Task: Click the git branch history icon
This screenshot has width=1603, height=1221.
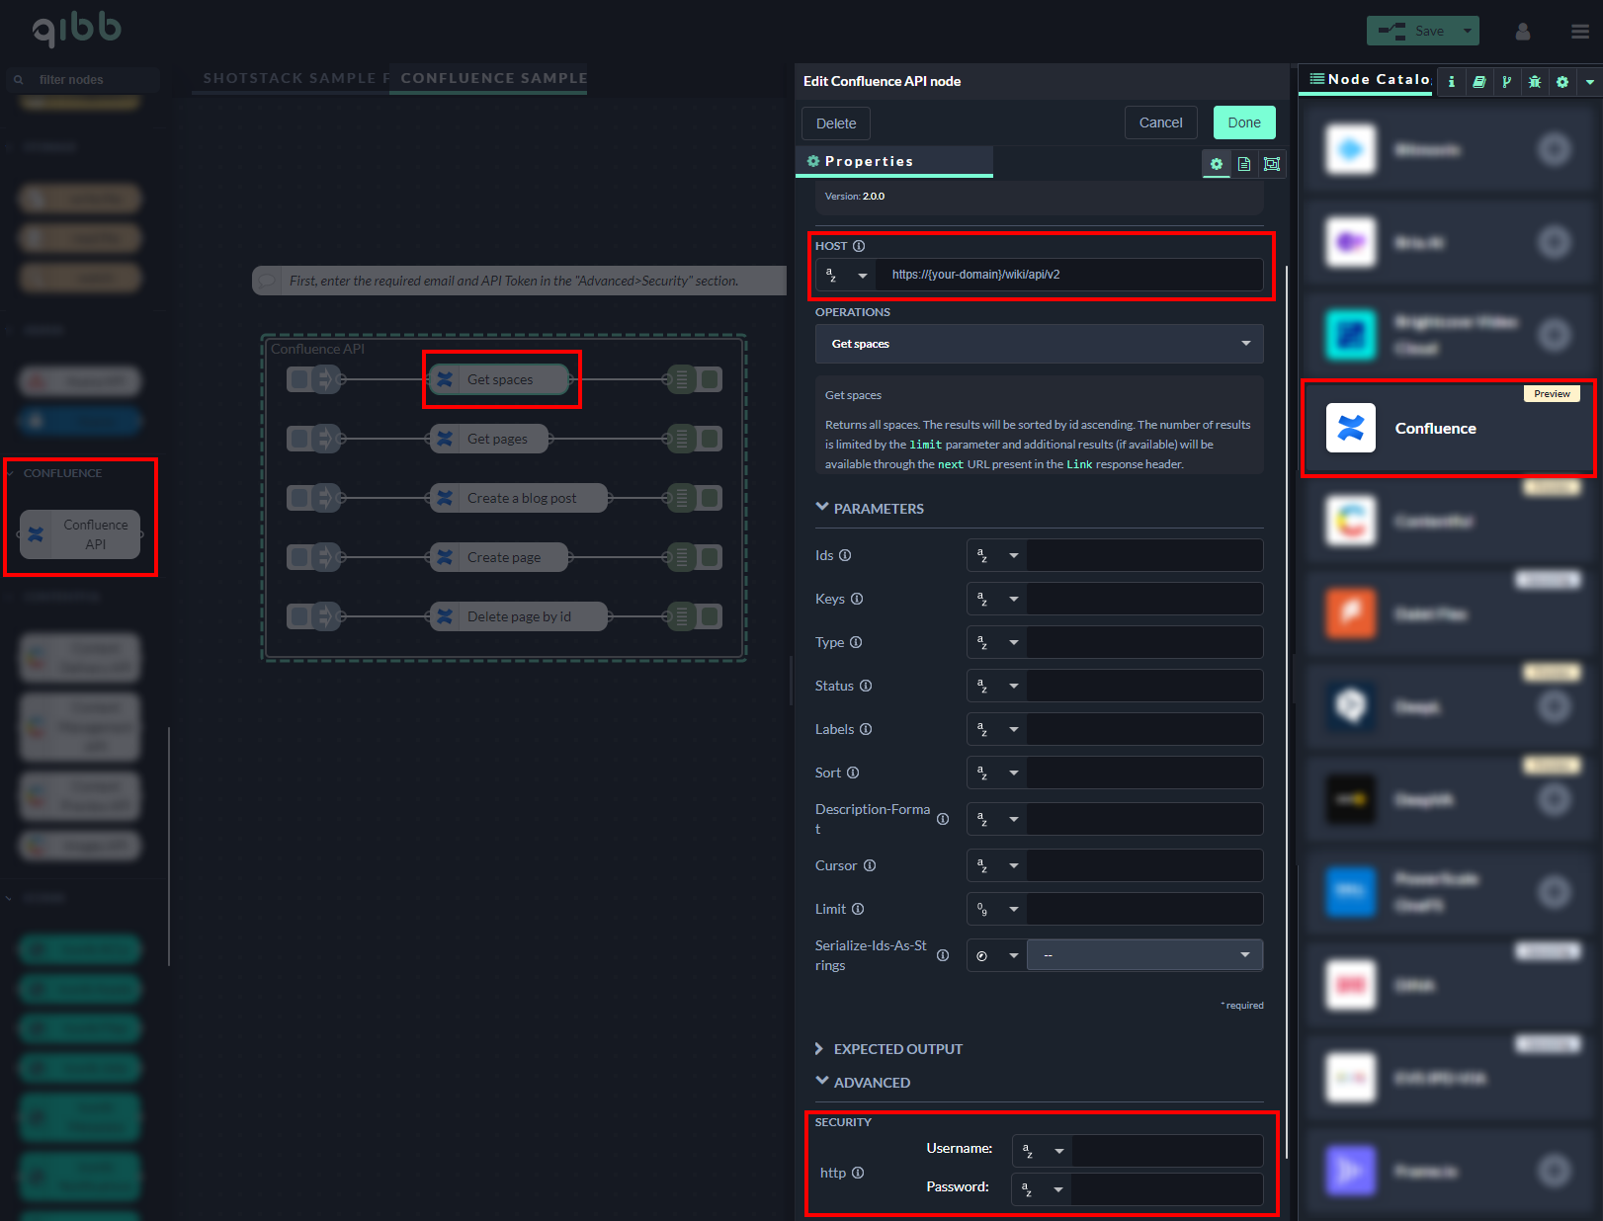Action: (1506, 82)
